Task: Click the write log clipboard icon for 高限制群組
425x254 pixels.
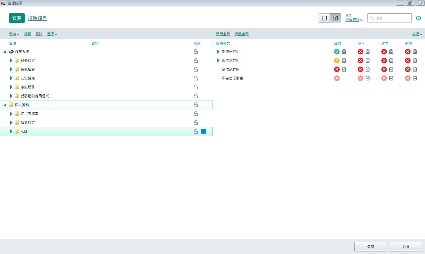Action: [x=367, y=69]
